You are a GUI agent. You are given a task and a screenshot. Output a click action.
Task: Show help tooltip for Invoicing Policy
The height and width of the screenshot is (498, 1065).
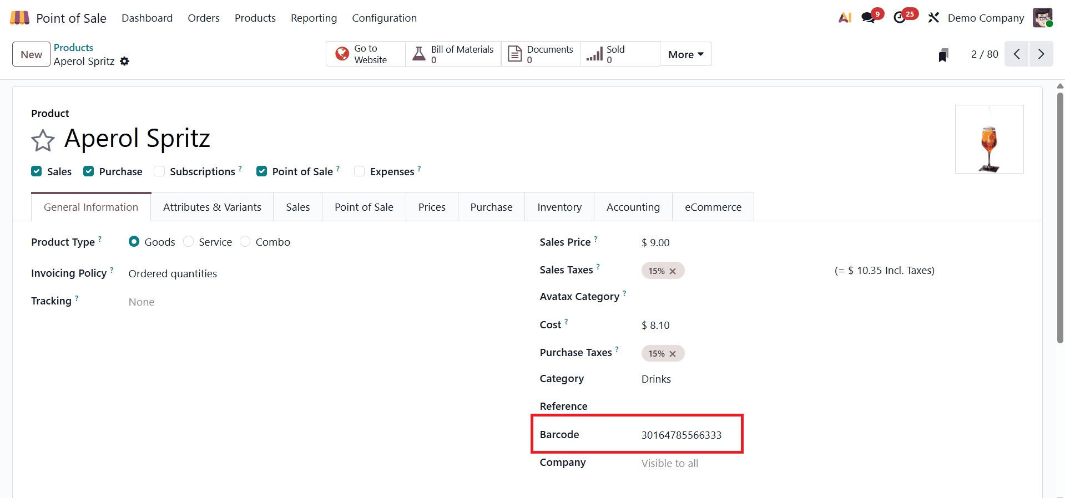coord(112,270)
